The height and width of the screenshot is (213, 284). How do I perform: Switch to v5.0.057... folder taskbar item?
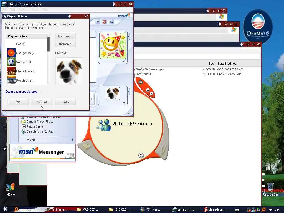(x=88, y=210)
